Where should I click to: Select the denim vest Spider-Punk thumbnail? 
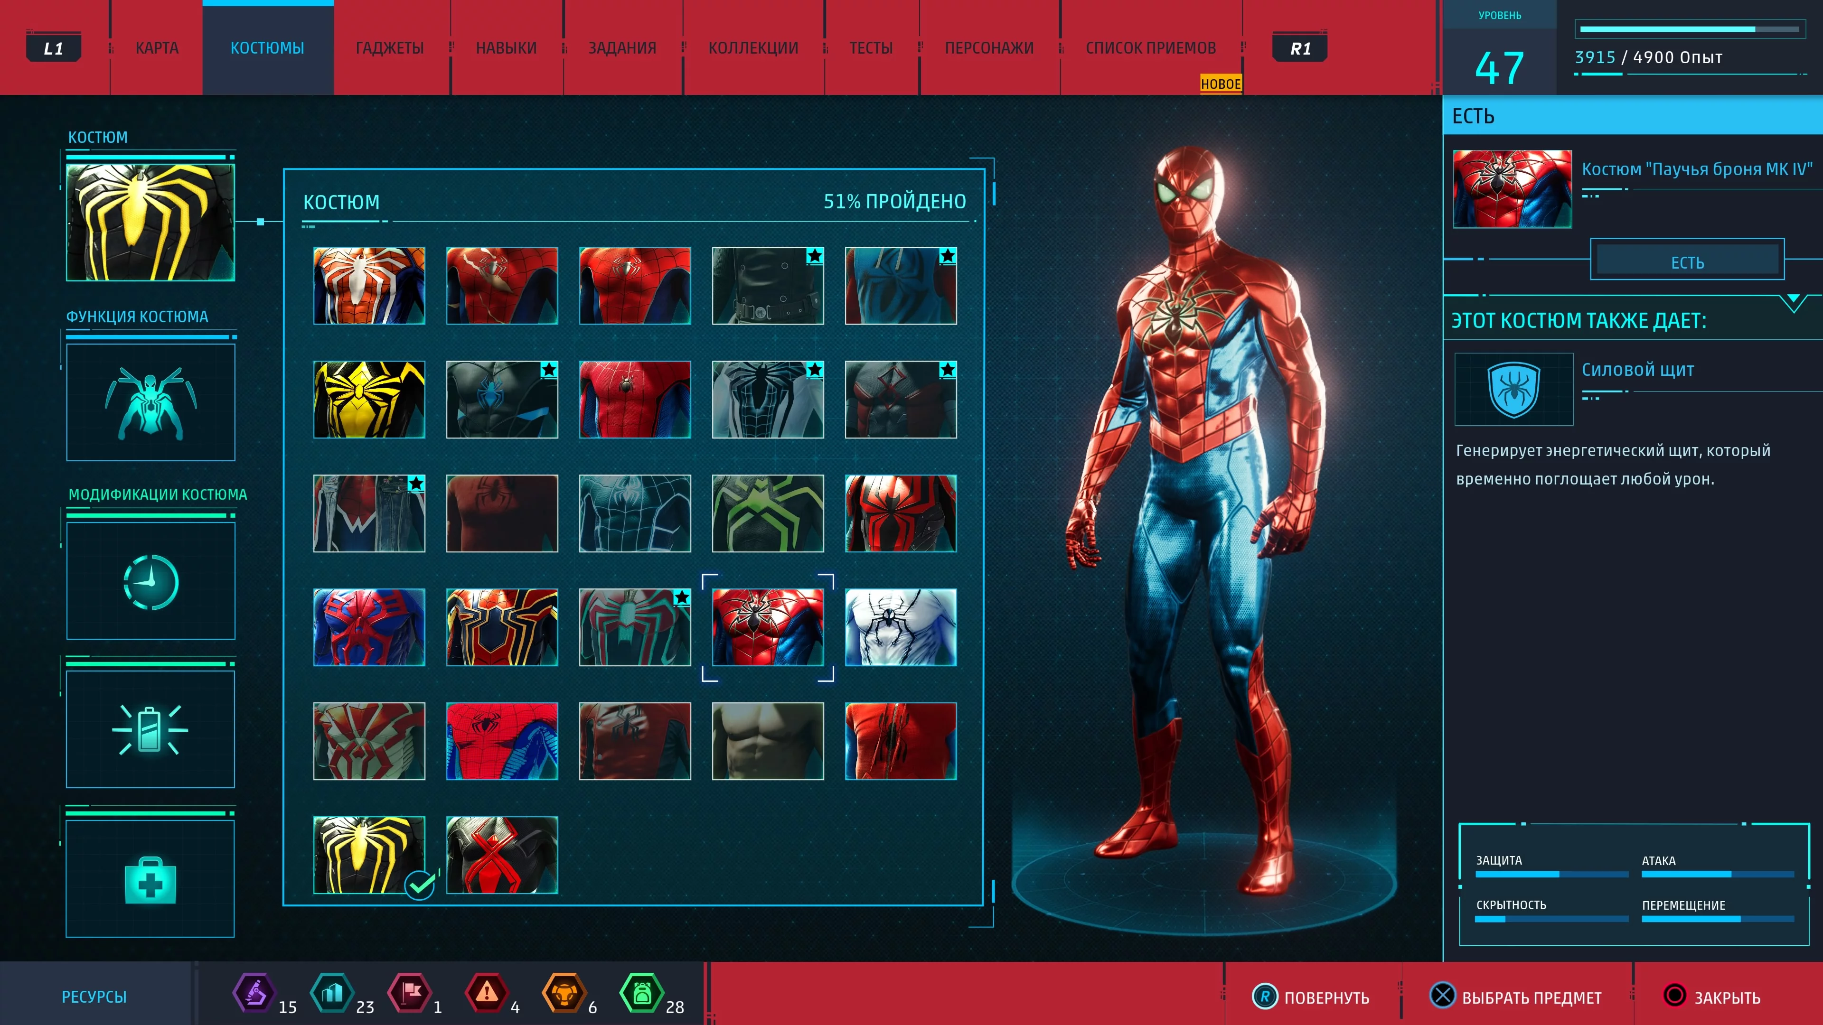(x=369, y=513)
